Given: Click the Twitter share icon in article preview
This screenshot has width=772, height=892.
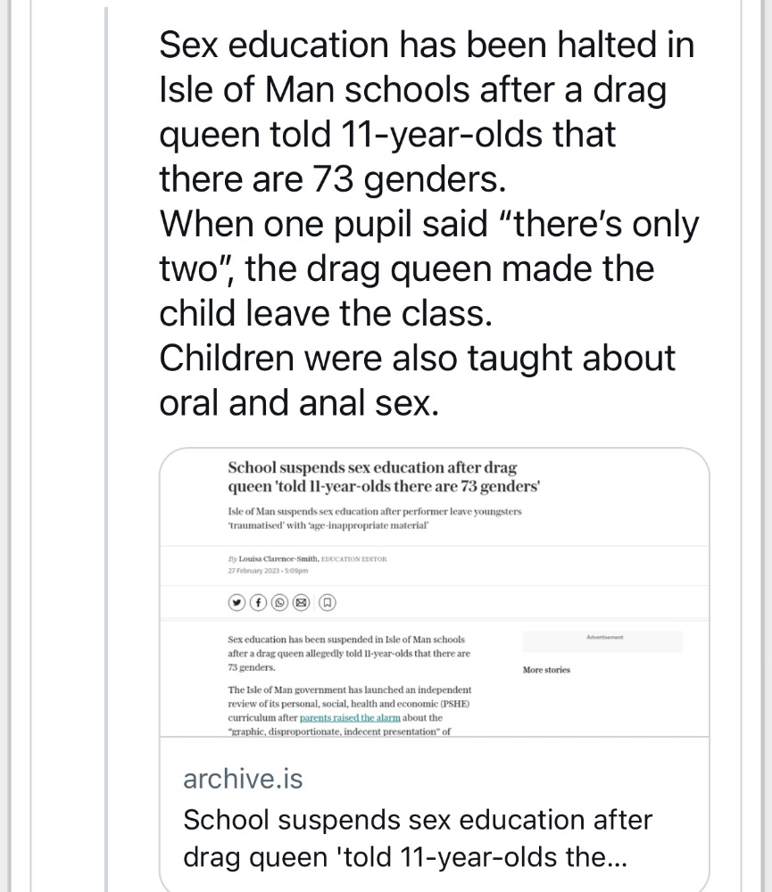Looking at the screenshot, I should point(237,602).
